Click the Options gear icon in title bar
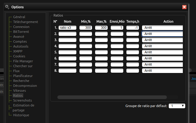The width and height of the screenshot is (196, 123). [x=7, y=7]
